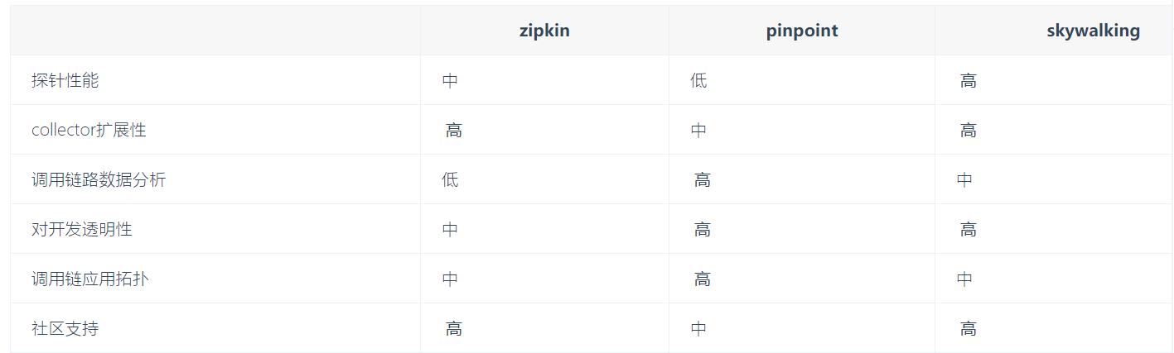Select pinpoint's 中 value for collector扩展性
Viewport: 1174px width, 353px height.
point(698,130)
